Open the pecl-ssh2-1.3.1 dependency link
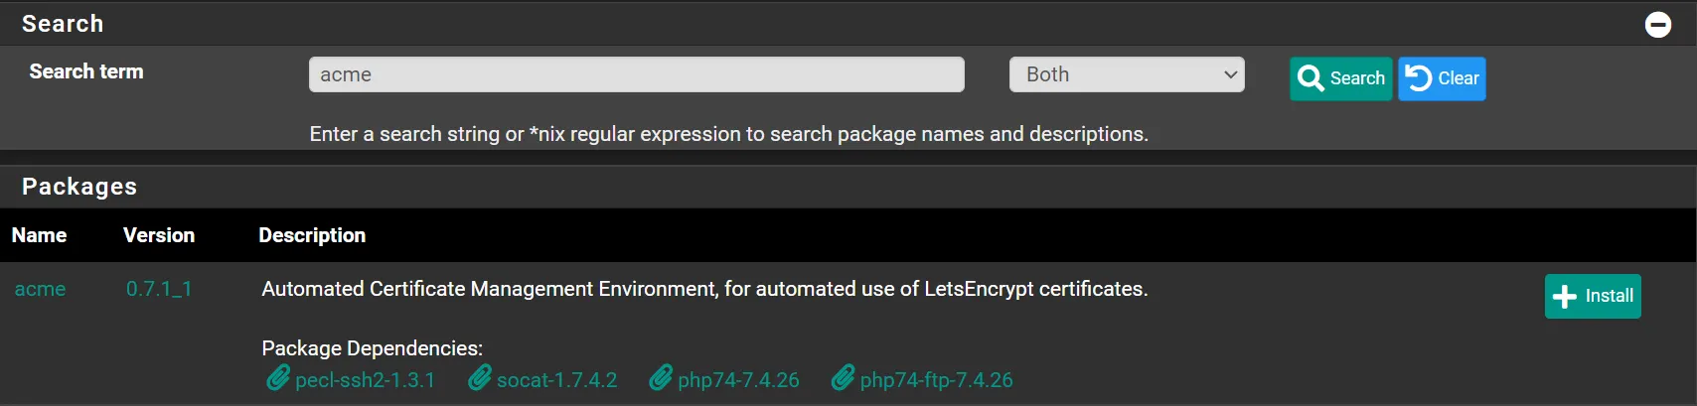 365,380
